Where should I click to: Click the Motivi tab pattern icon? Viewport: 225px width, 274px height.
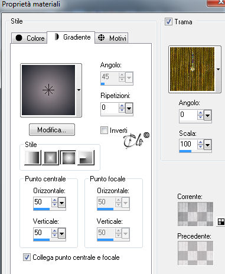coord(101,37)
